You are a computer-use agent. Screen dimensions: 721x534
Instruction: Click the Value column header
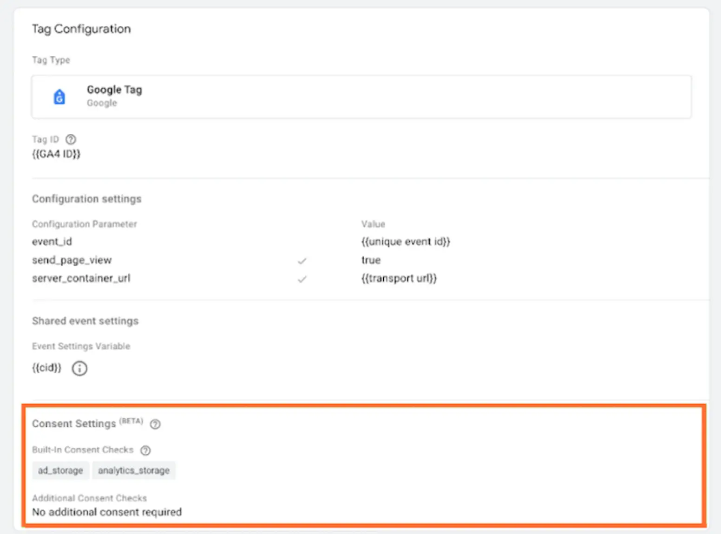pos(373,224)
